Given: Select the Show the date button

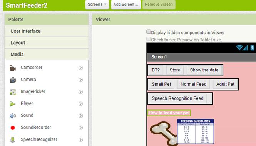Looking at the screenshot, I should [x=204, y=70].
